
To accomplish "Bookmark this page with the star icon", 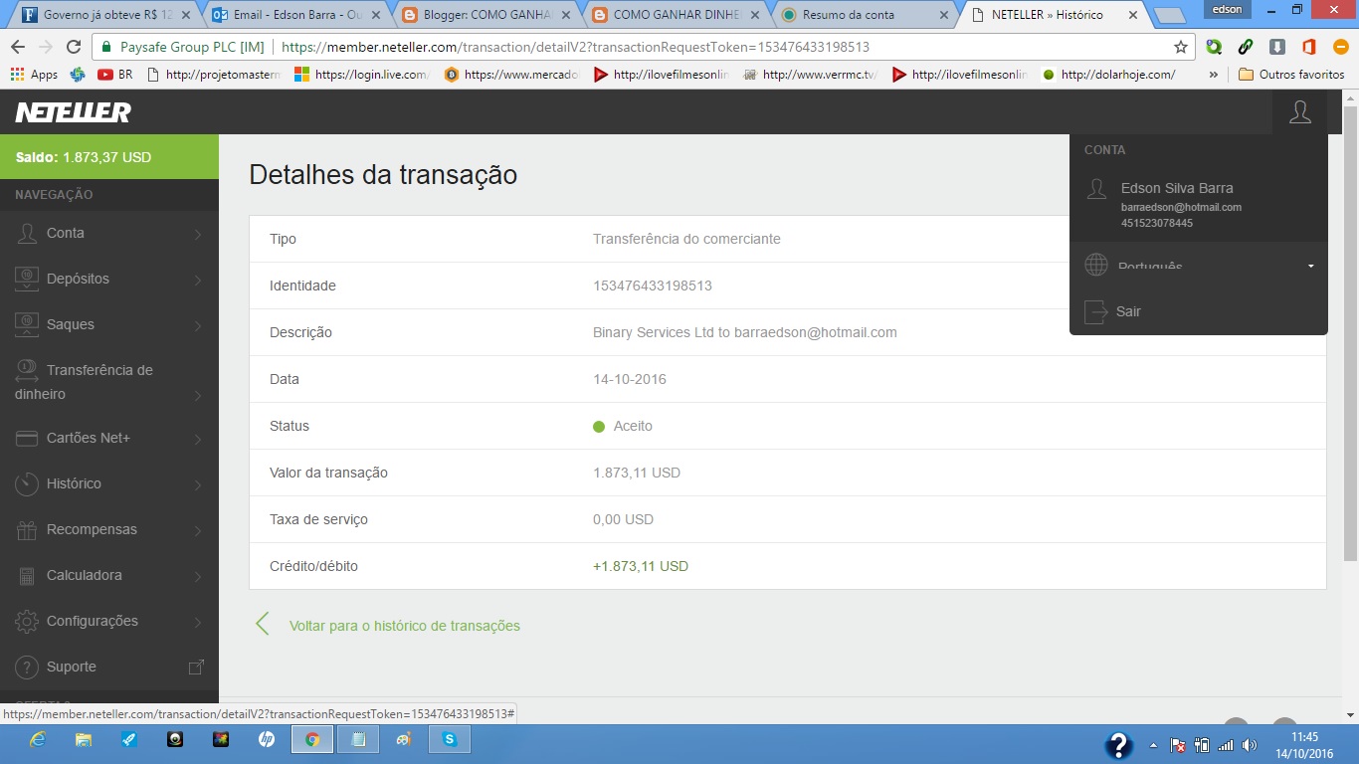I will 1181,47.
